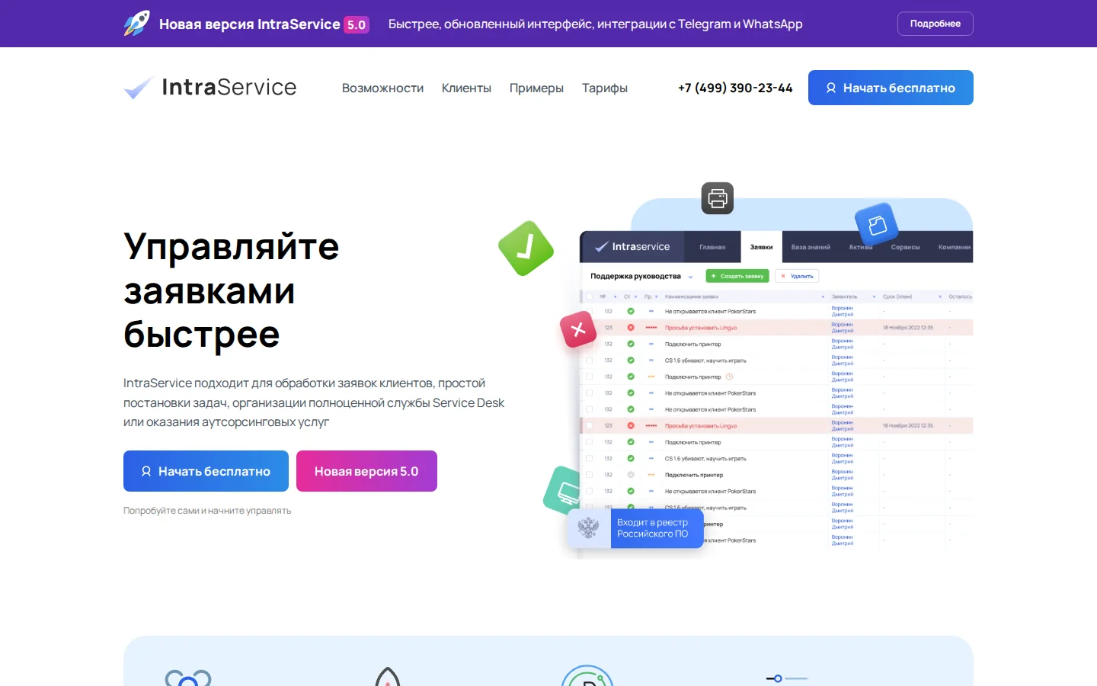Click the dark printer icon above the mockup
The width and height of the screenshot is (1097, 686).
point(718,198)
